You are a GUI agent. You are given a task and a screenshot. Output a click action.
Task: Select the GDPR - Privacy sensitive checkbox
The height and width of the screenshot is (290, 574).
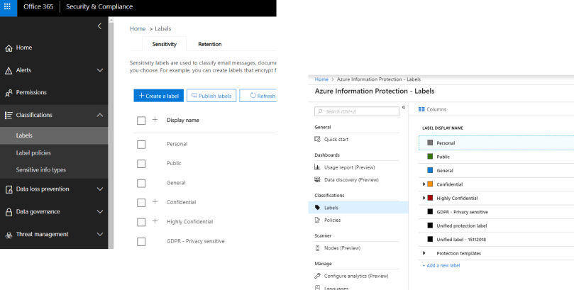click(x=141, y=242)
